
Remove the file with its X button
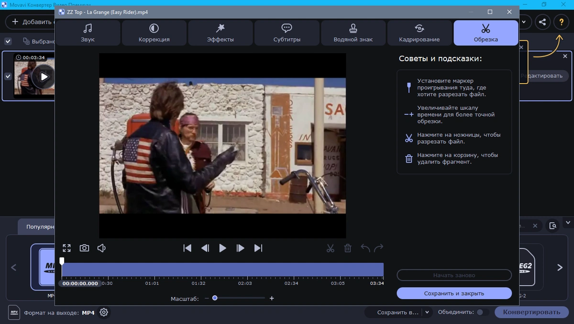565,56
